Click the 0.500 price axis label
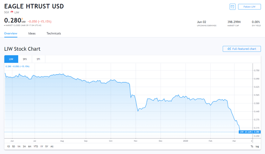Image resolution: width=265 pixels, height=154 pixels. [257, 103]
